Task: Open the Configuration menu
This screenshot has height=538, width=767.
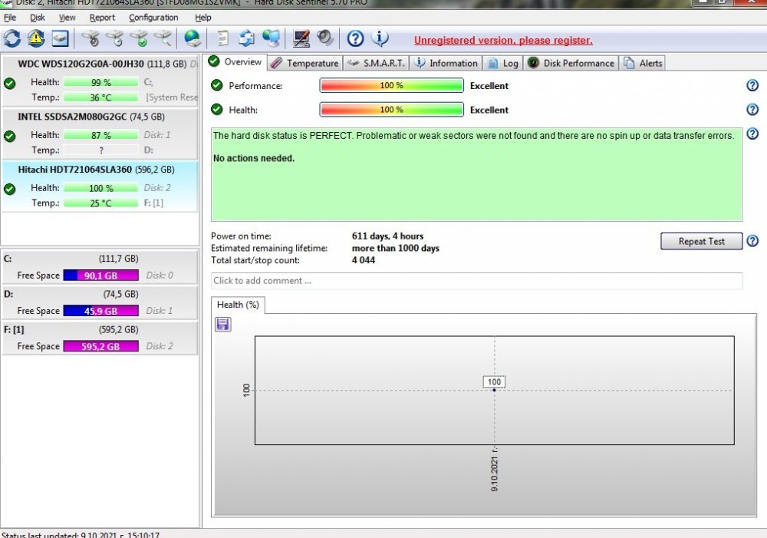Action: (153, 18)
